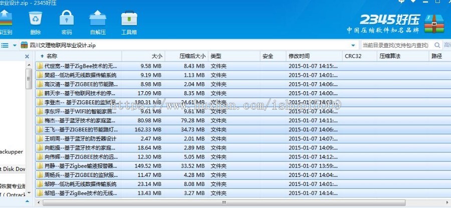Click address bar path 四川文理物联网毕业设计.zip
451x208 pixels.
[63, 46]
